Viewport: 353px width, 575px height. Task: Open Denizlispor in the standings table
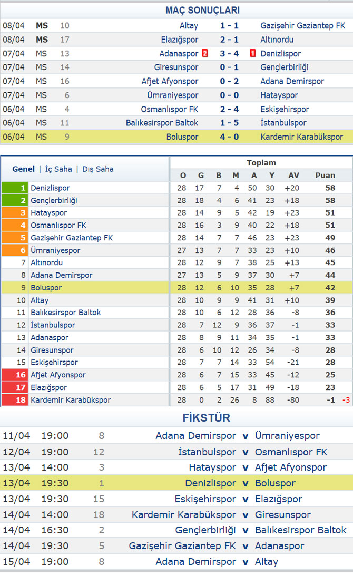click(50, 188)
